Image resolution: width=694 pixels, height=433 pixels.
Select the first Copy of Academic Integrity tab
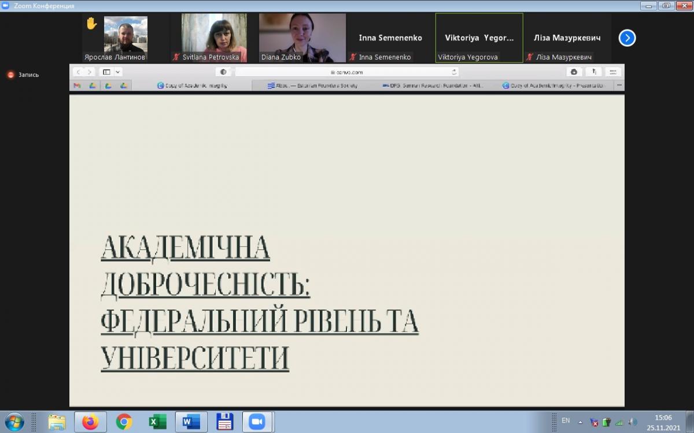click(x=193, y=85)
